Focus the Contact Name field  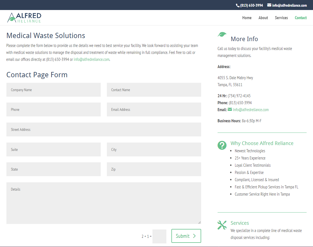click(x=154, y=90)
